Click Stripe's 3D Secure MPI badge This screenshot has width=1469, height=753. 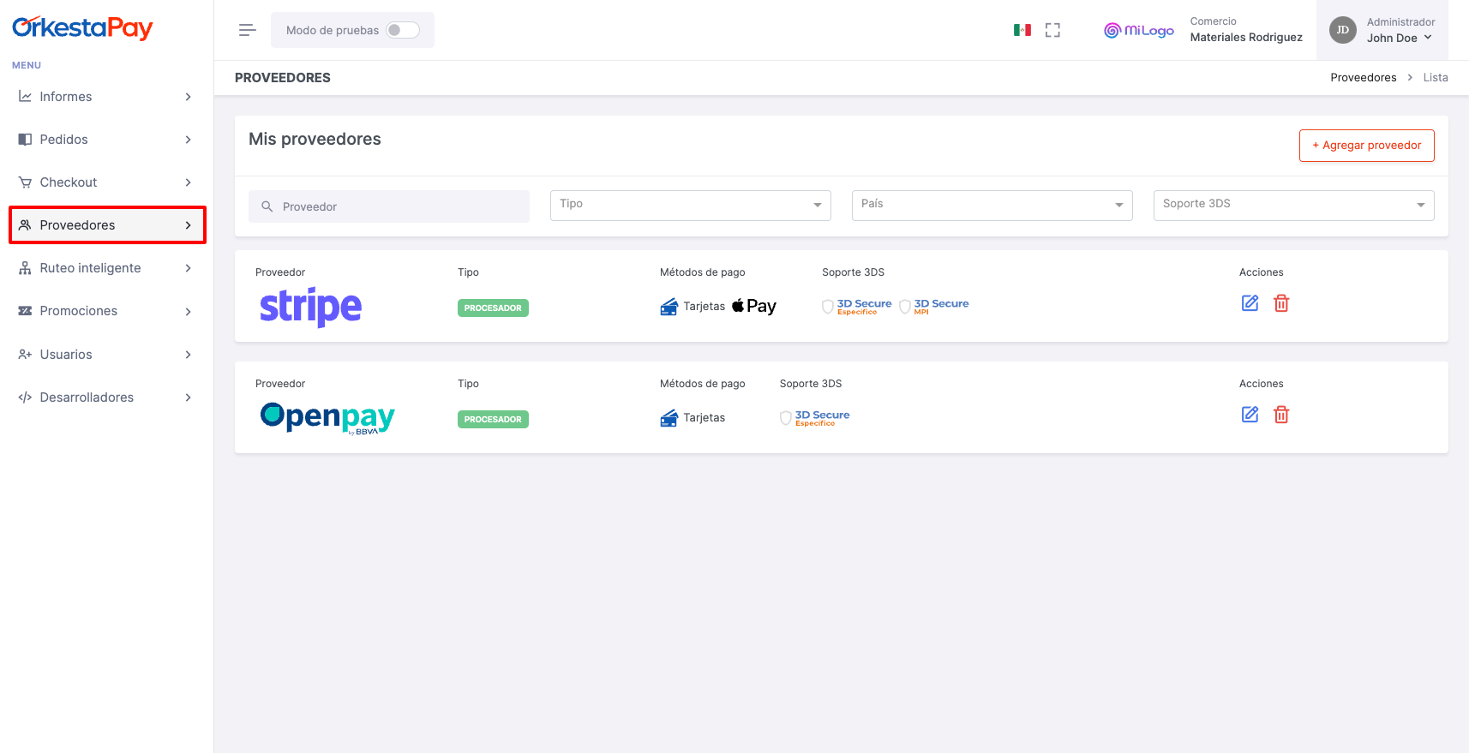[x=934, y=307]
